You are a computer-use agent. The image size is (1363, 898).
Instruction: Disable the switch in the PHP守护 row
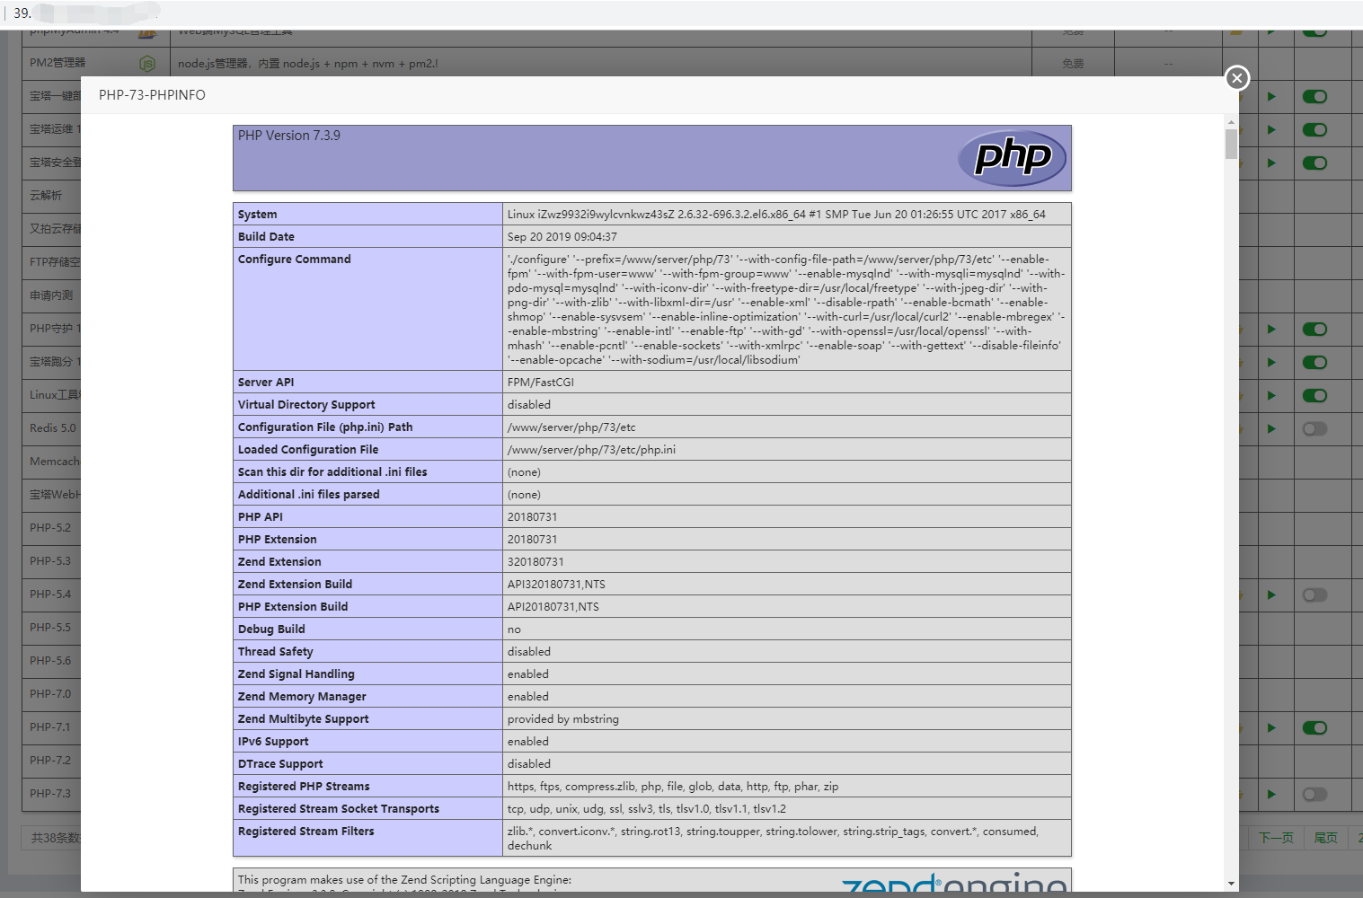[x=1314, y=330]
